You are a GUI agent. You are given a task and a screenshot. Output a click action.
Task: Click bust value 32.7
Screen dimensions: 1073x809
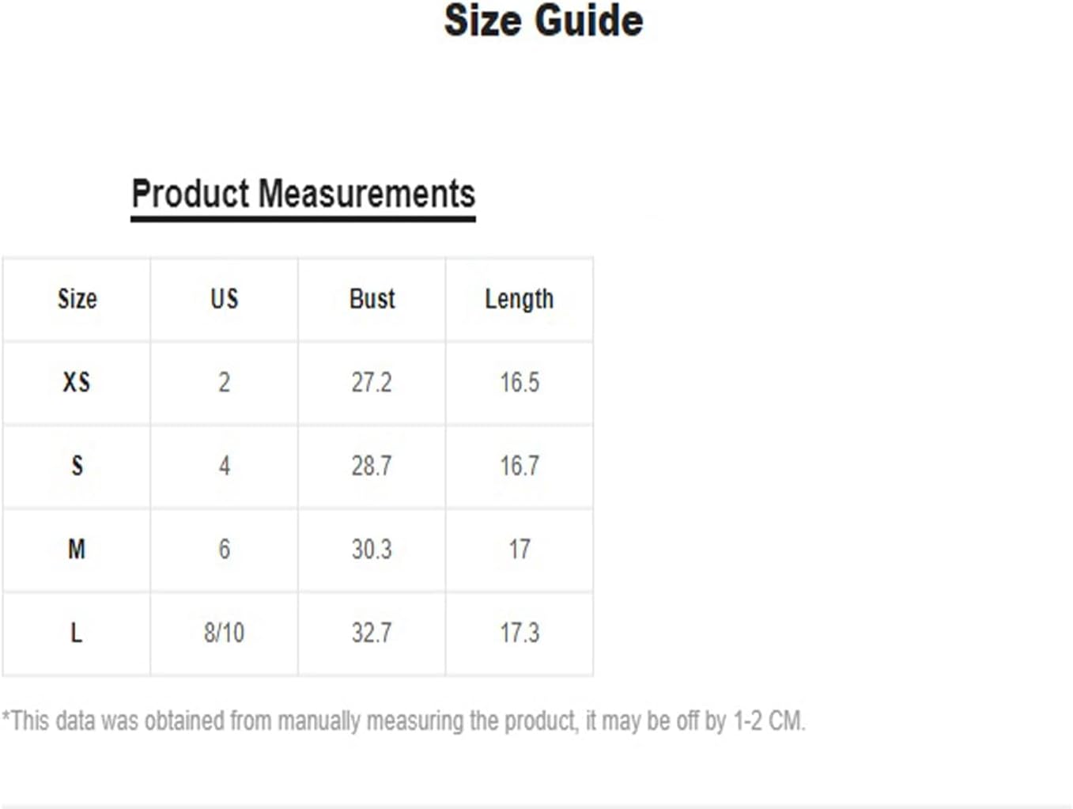click(x=372, y=633)
